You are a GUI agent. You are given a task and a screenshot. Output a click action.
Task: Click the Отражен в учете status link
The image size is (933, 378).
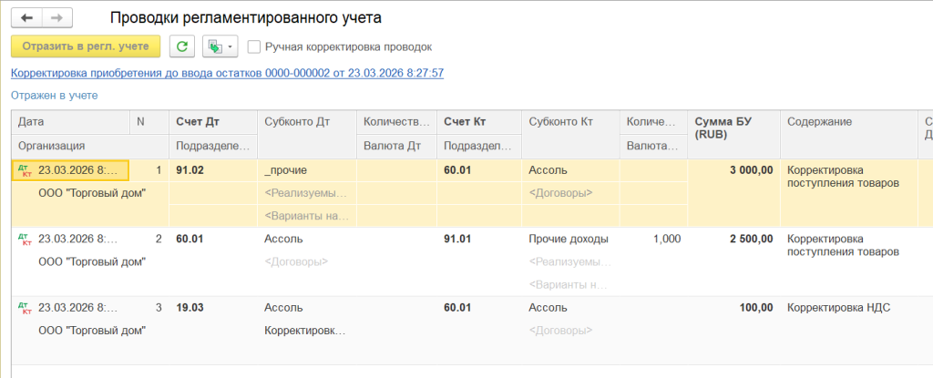(54, 95)
